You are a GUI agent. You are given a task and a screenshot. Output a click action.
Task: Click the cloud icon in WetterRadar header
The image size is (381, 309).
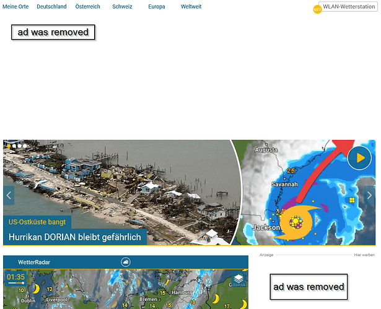pos(126,263)
